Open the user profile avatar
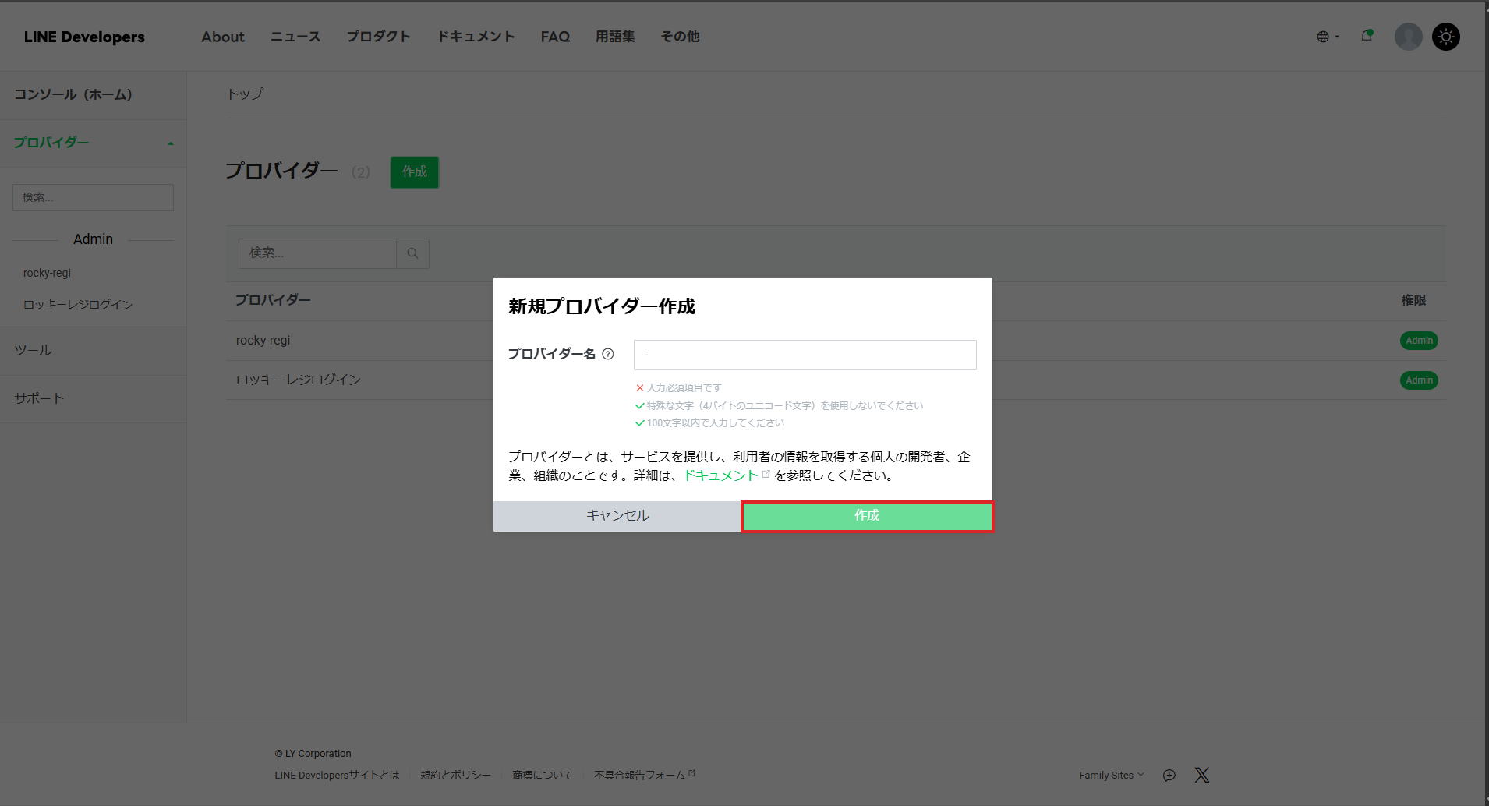The image size is (1489, 806). tap(1408, 37)
